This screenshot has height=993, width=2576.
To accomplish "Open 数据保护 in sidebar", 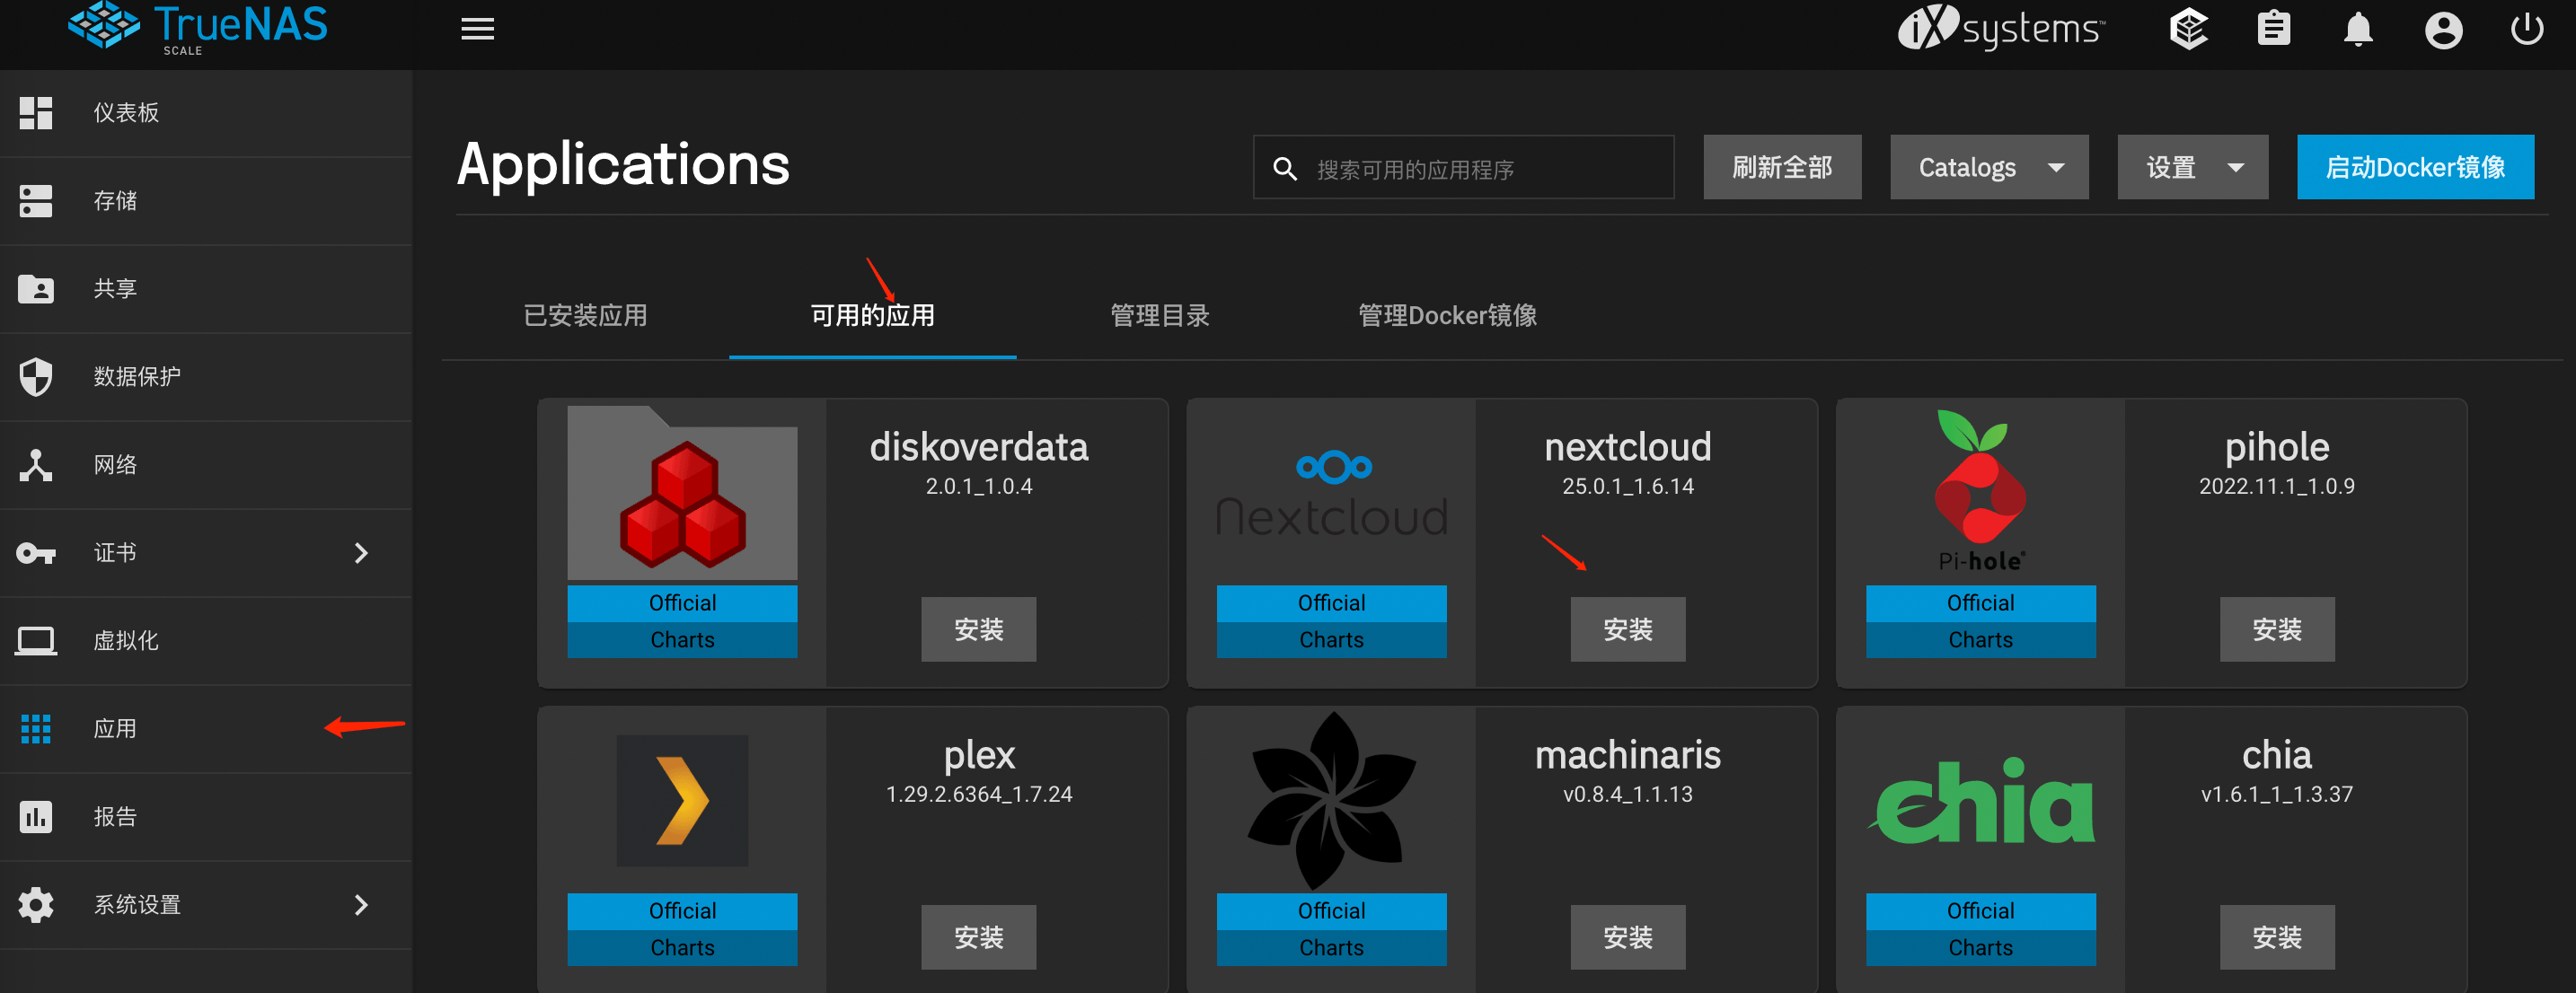I will tap(137, 377).
